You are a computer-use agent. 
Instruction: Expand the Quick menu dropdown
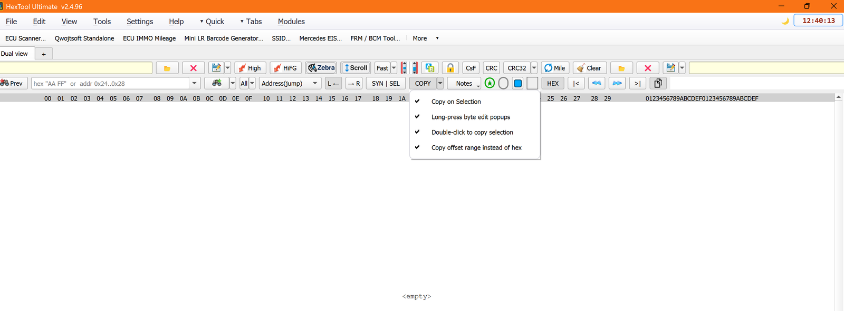click(212, 22)
